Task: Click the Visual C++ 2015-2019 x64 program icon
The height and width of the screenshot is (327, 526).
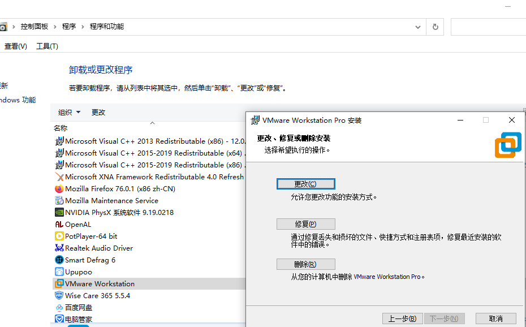Action: click(x=59, y=153)
